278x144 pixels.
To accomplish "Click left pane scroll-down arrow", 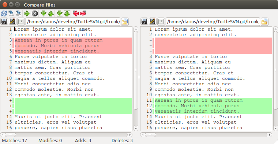I will tap(136, 128).
